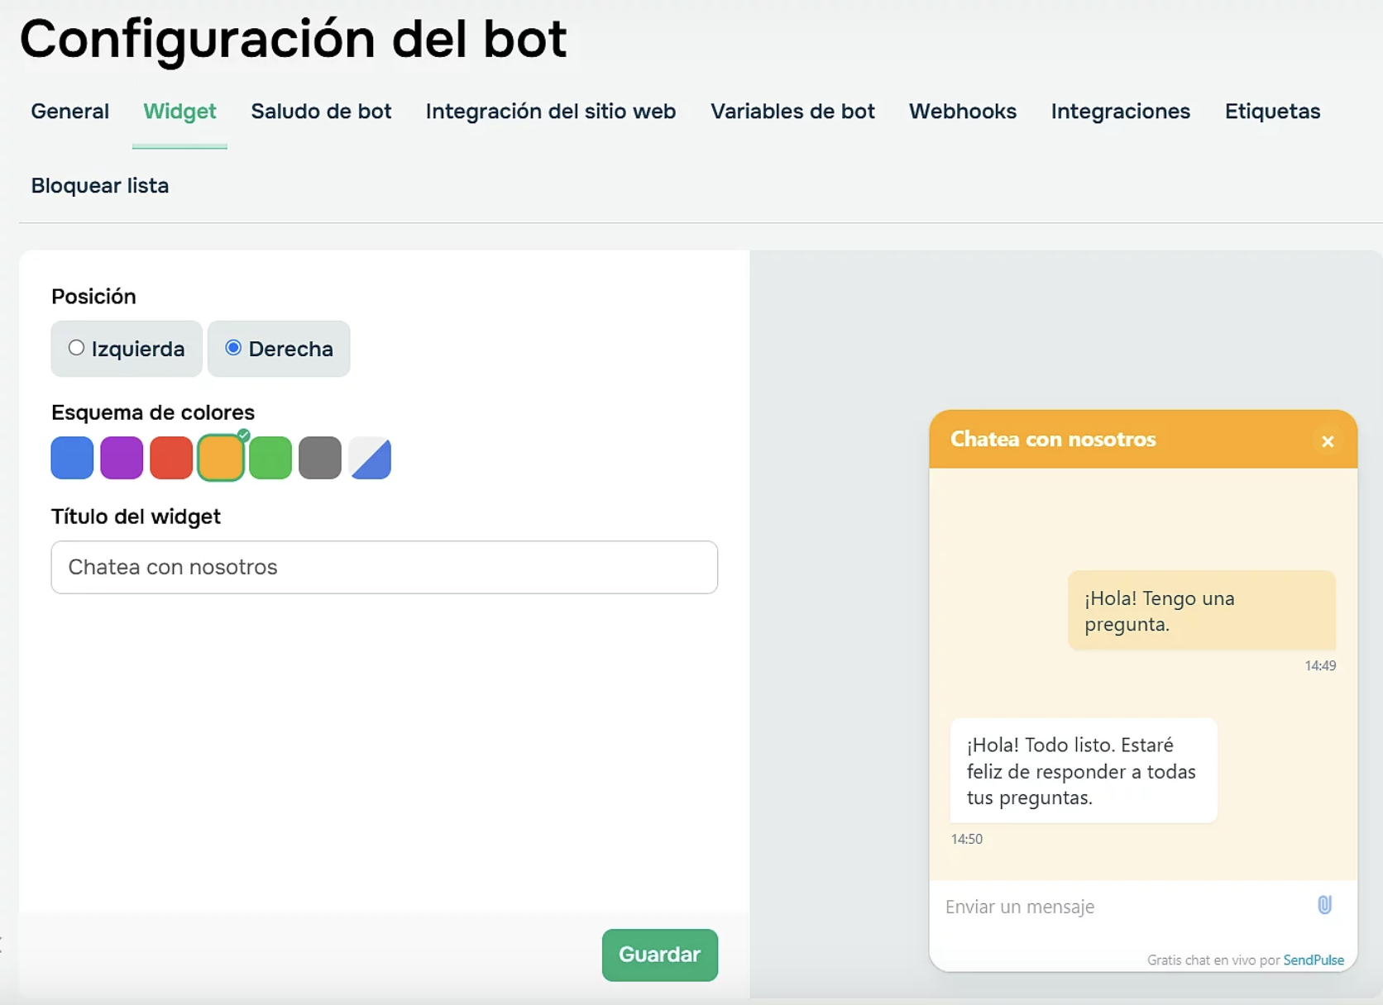Open Integración del sitio web tab
This screenshot has height=1005, width=1383.
[x=550, y=112]
